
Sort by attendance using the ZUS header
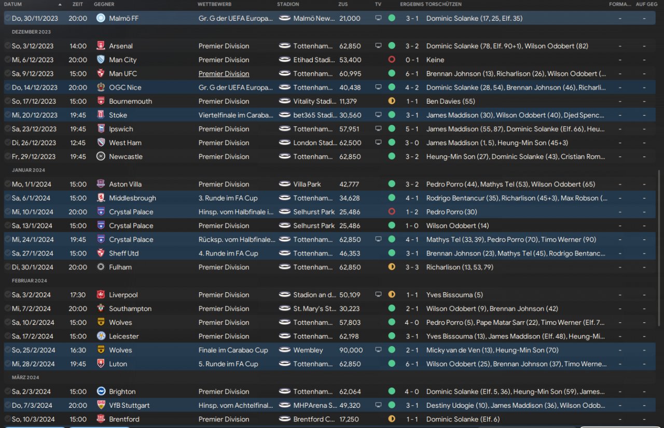coord(343,4)
